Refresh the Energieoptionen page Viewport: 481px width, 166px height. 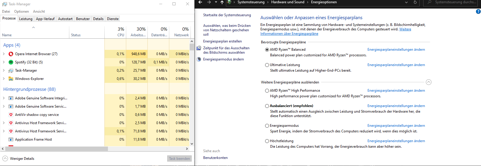point(415,2)
